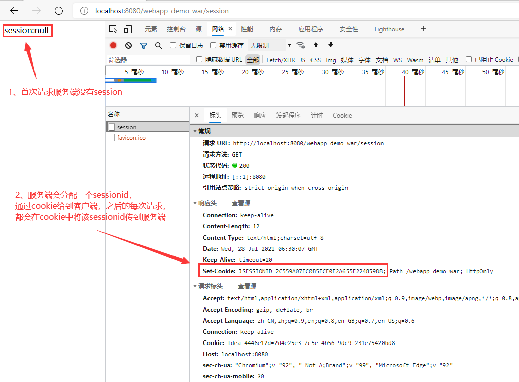519x382 pixels.
Task: Open network search magnifier
Action: (159, 45)
